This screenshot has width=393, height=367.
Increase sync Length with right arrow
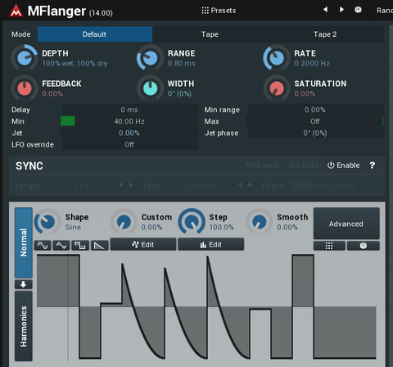tap(131, 185)
